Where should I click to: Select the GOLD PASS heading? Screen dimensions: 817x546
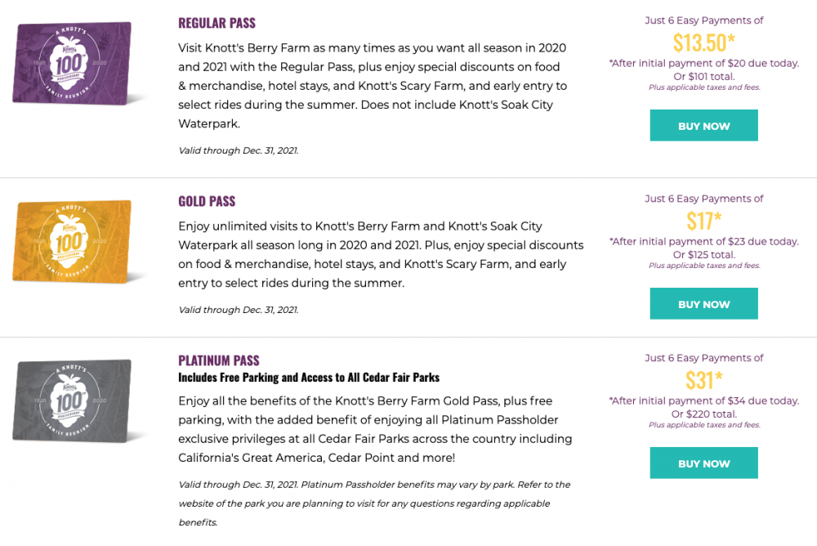tap(207, 201)
